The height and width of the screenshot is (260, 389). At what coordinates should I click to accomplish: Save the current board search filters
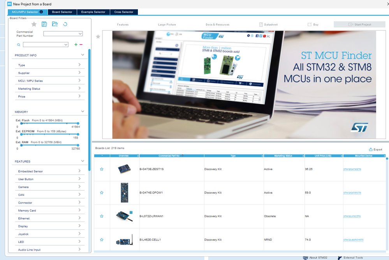[x=44, y=24]
